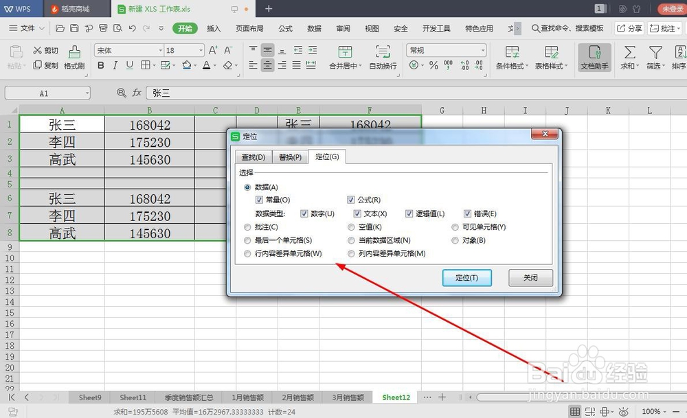
Task: Open the Document Assistant (文档助手)
Action: (x=593, y=58)
